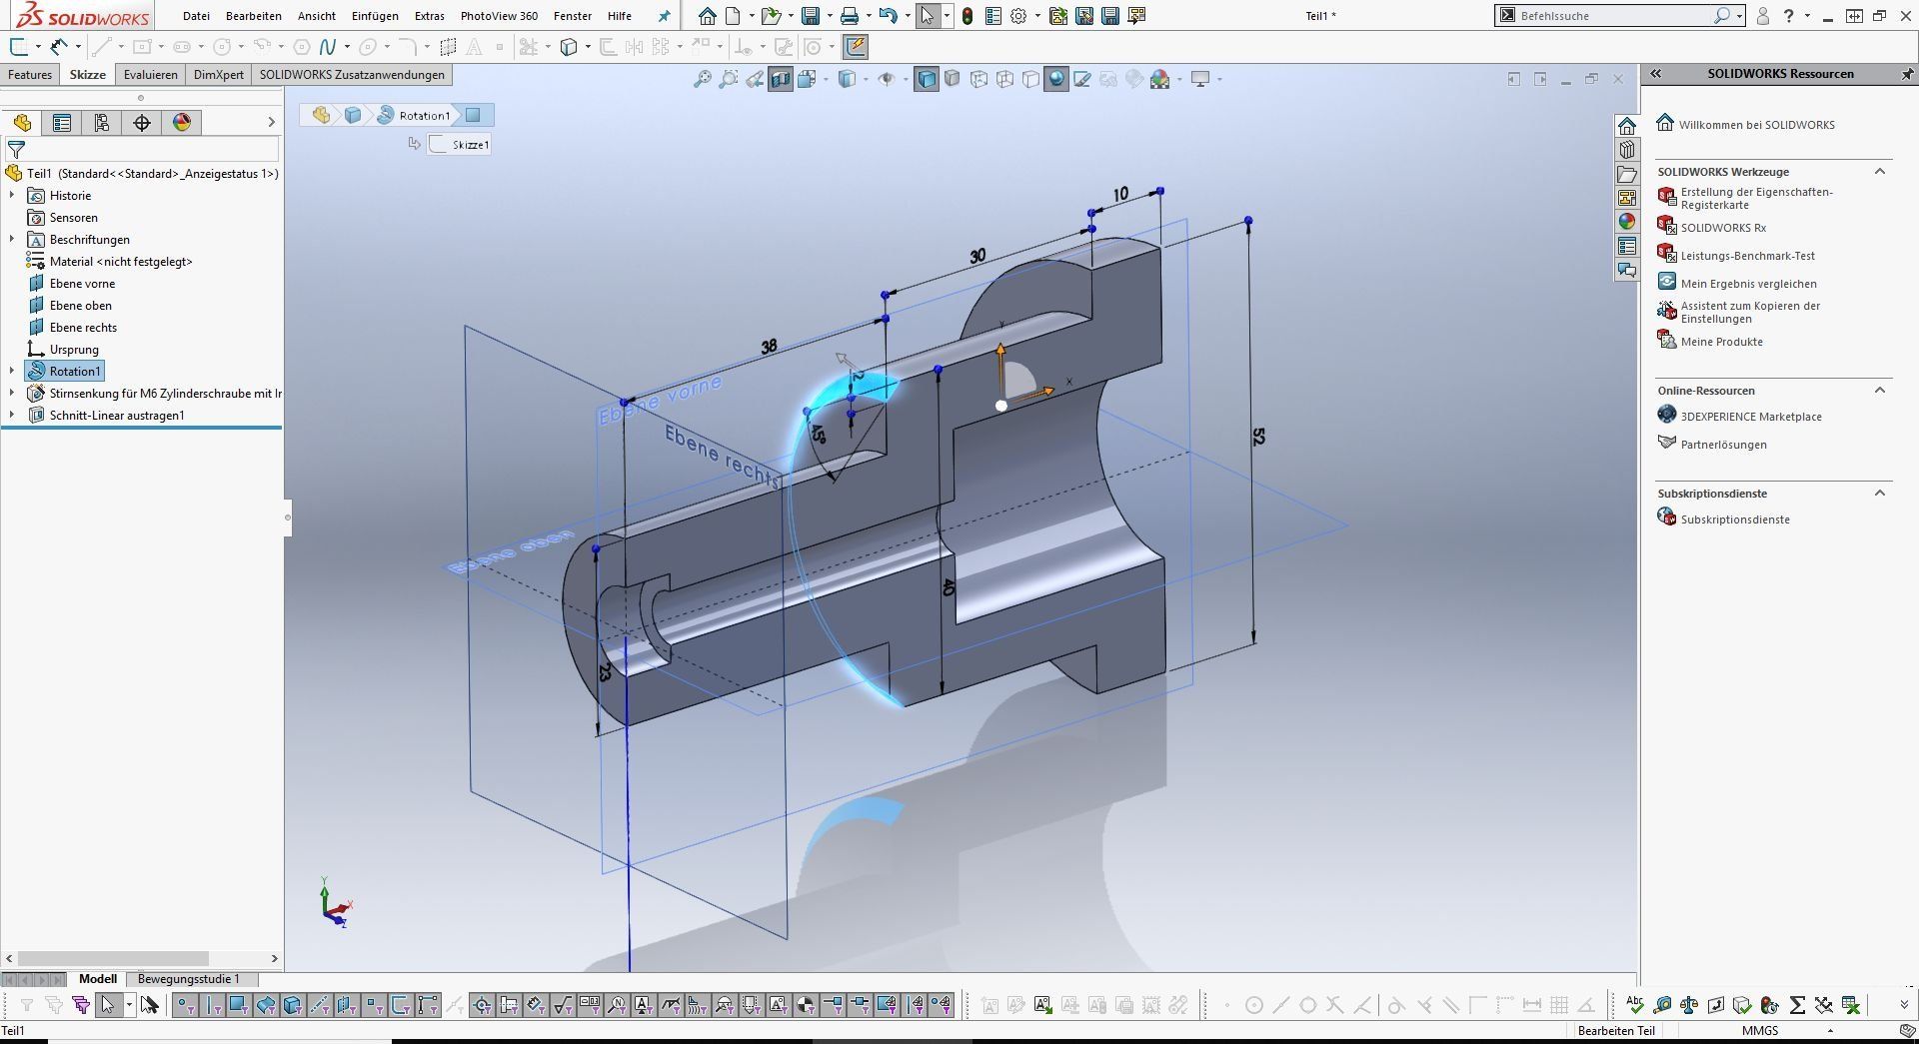Click the Zoom to Fit magnifier icon
The height and width of the screenshot is (1044, 1919).
pos(703,79)
